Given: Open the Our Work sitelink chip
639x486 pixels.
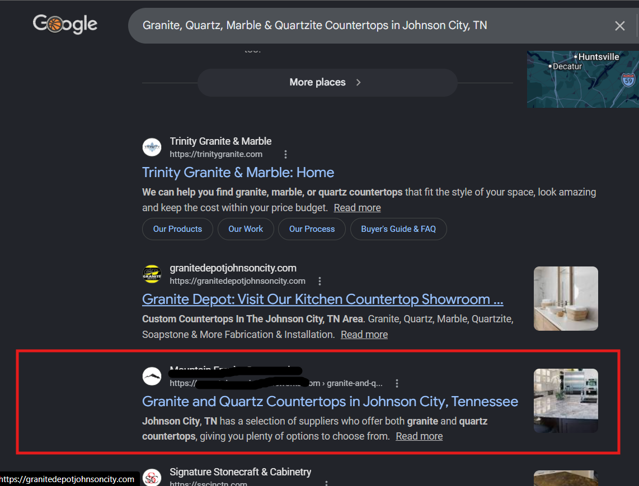Looking at the screenshot, I should 245,229.
